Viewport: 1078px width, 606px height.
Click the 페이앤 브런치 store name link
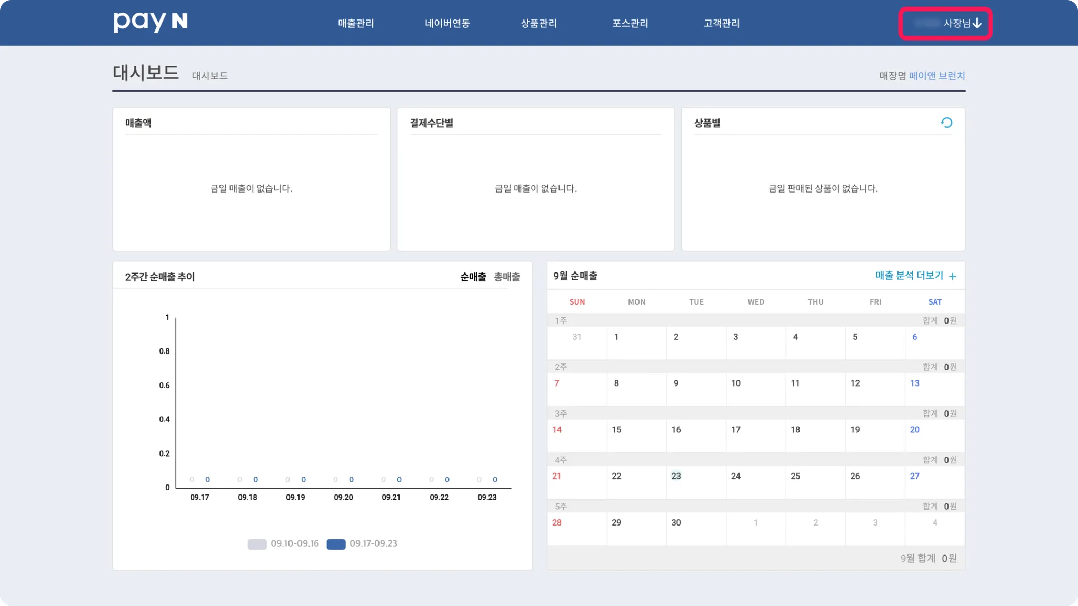(x=937, y=76)
